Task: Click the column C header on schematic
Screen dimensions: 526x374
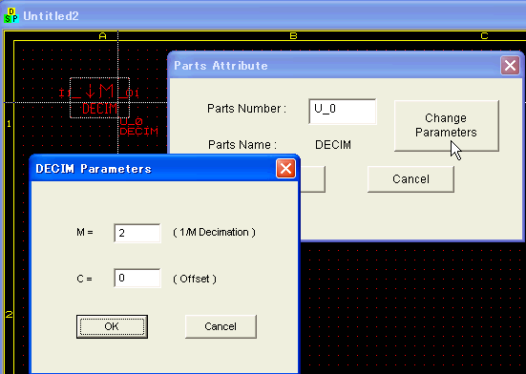Action: 484,36
